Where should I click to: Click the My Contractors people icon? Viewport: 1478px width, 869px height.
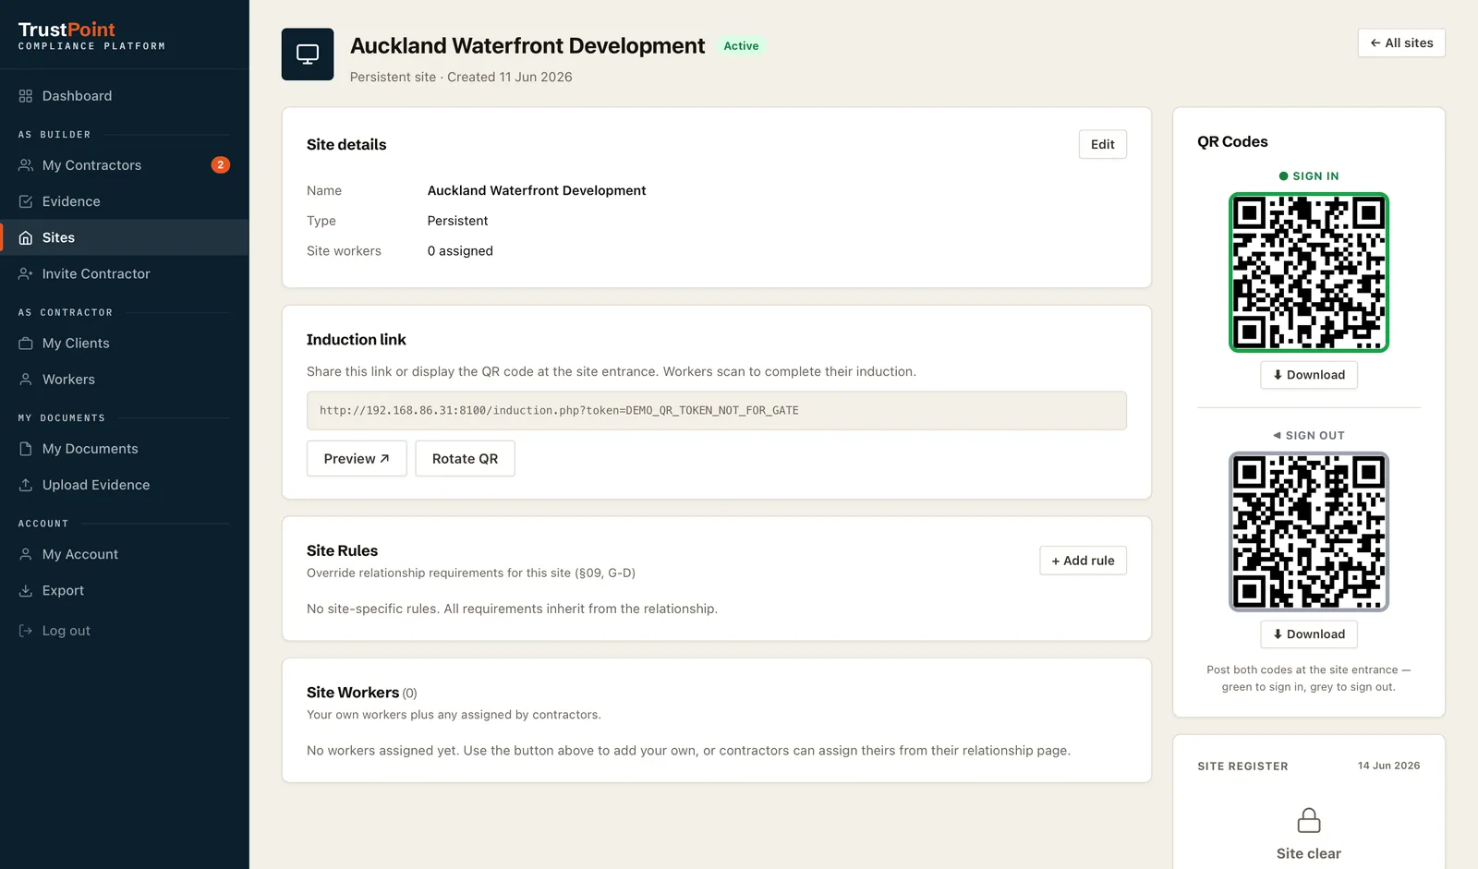coord(26,165)
